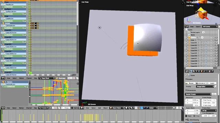Open the View menu in Outliner header

coord(192,27)
